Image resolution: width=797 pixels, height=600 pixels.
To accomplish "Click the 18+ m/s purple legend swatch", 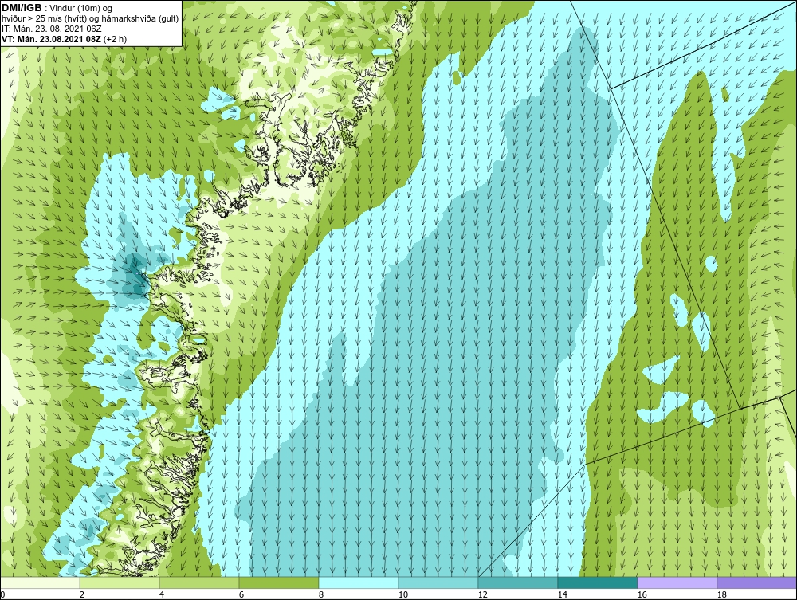I will 756,582.
